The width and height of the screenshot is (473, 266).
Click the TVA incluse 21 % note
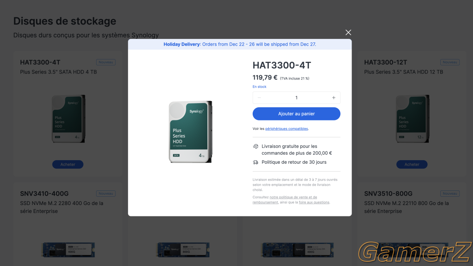pos(294,78)
